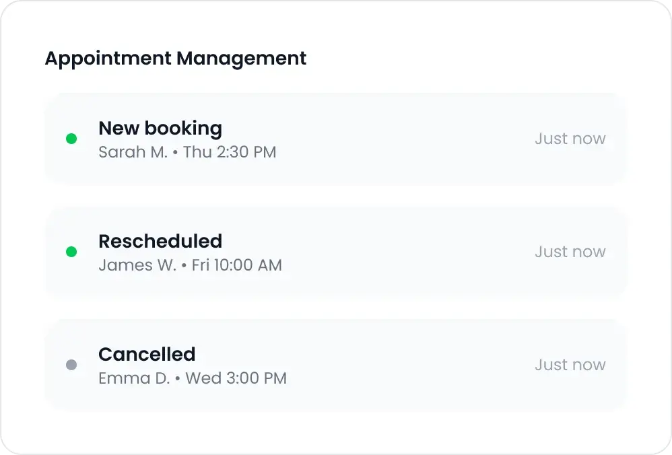Click the gray status dot beside Cancelled
Image resolution: width=672 pixels, height=455 pixels.
pos(71,365)
